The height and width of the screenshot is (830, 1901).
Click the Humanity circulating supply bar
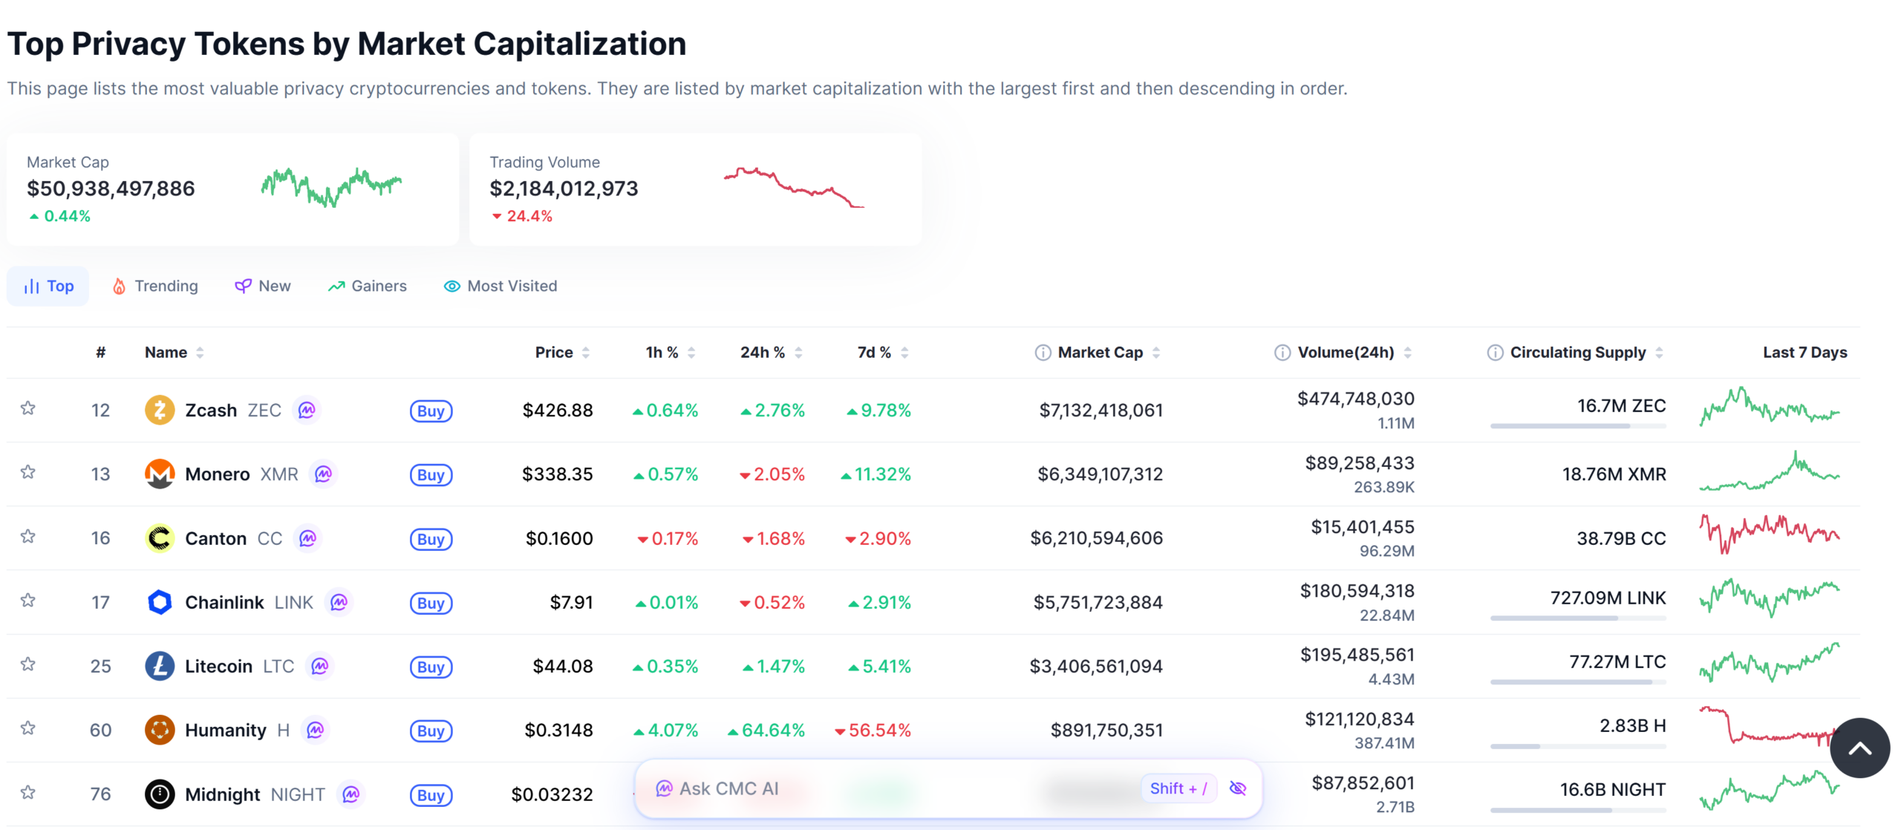click(x=1578, y=746)
